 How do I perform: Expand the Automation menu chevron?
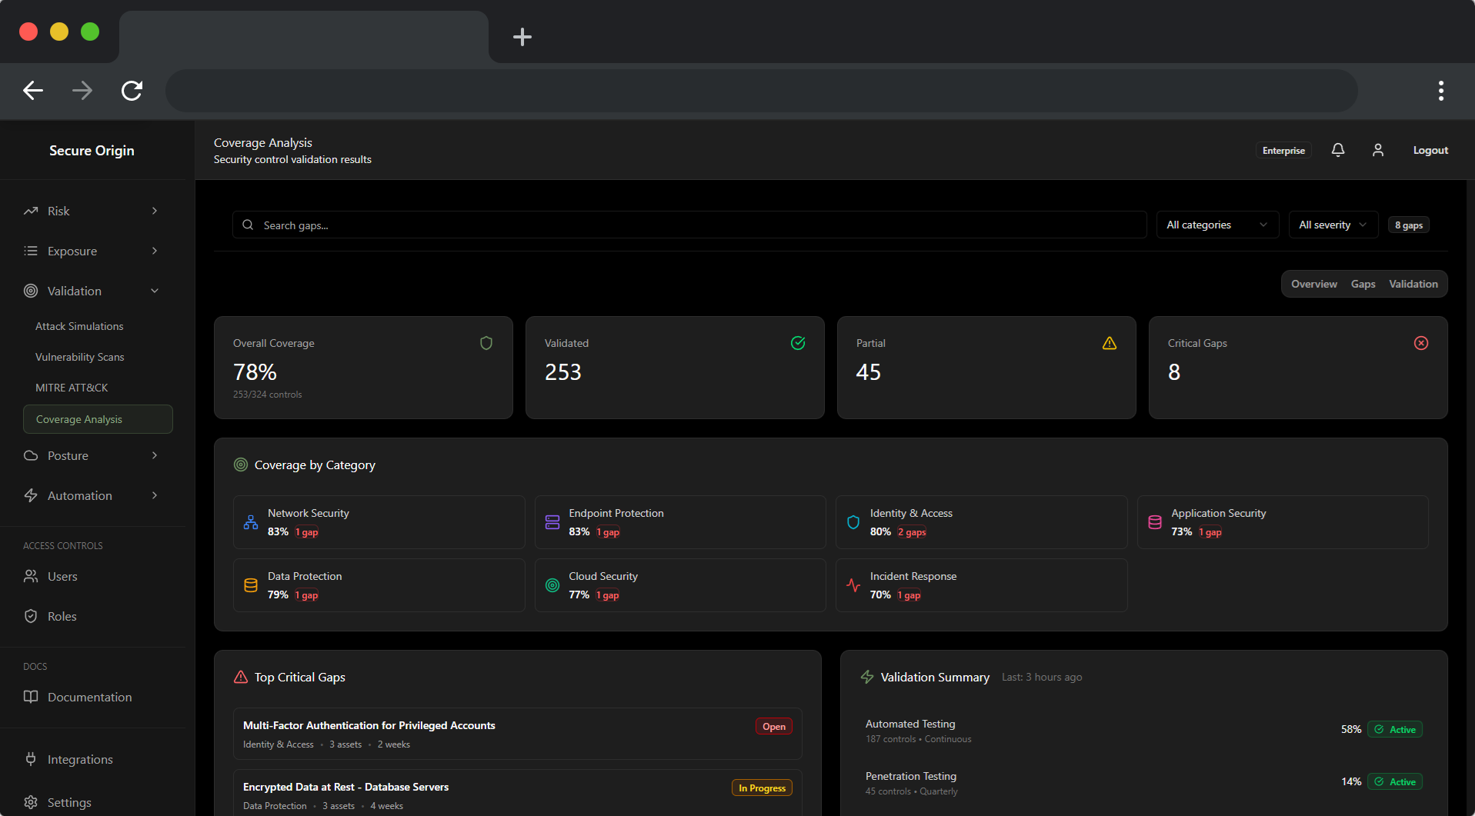click(x=155, y=495)
